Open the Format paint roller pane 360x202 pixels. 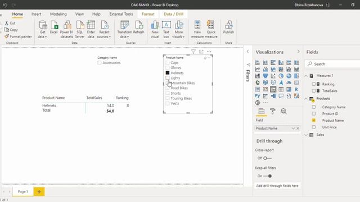[x=272, y=111]
